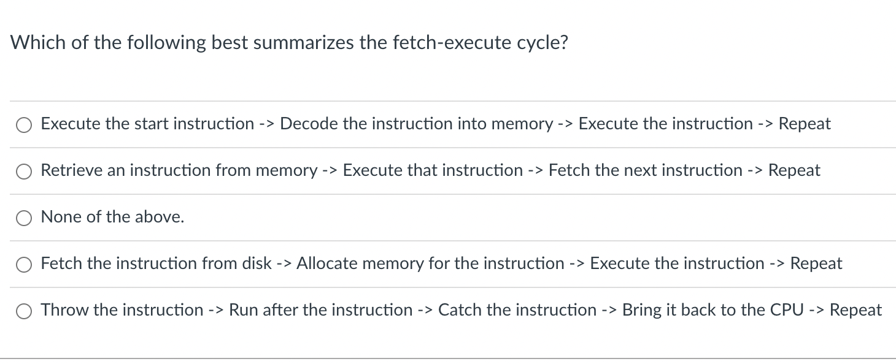
Task: Click 'Fetch the next instruction' phrase
Action: 646,170
